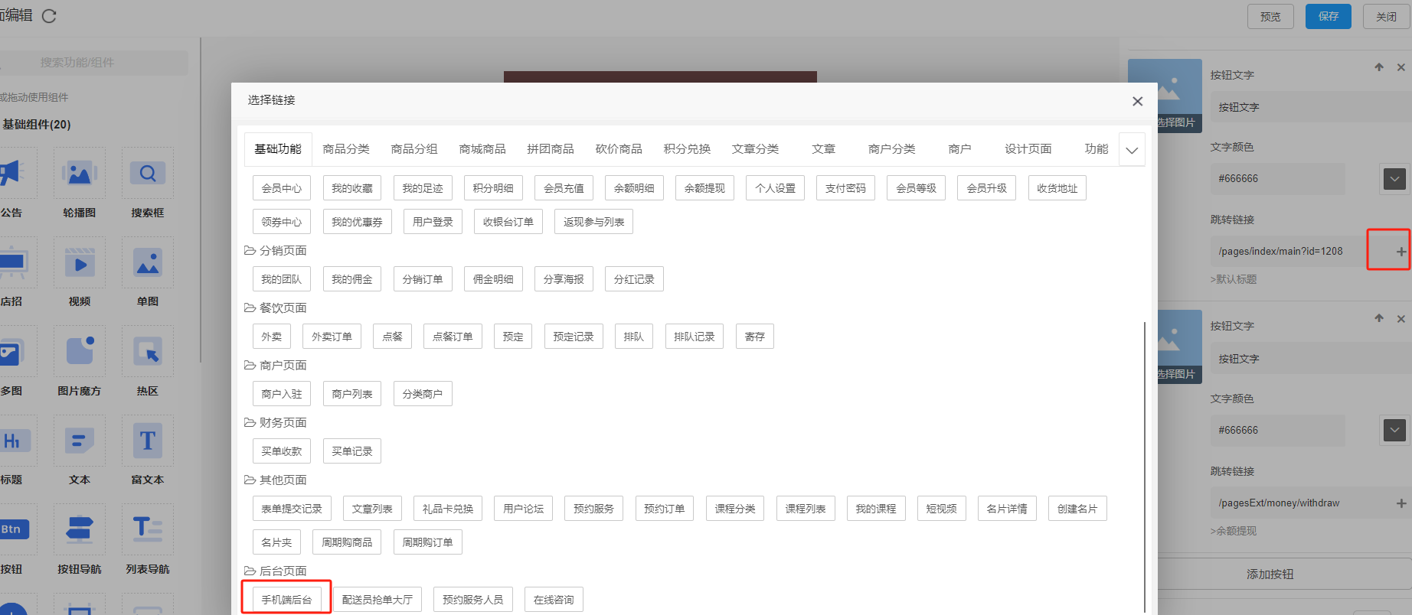Select the 搜索框 search box component
The width and height of the screenshot is (1412, 615).
click(x=147, y=174)
